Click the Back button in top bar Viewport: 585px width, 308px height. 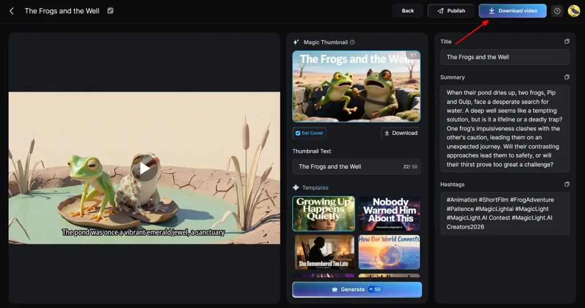(407, 11)
